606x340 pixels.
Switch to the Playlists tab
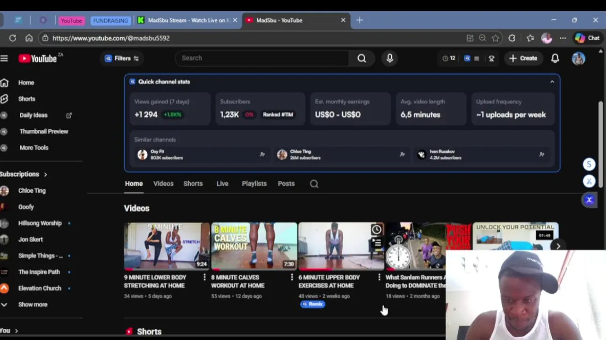254,184
